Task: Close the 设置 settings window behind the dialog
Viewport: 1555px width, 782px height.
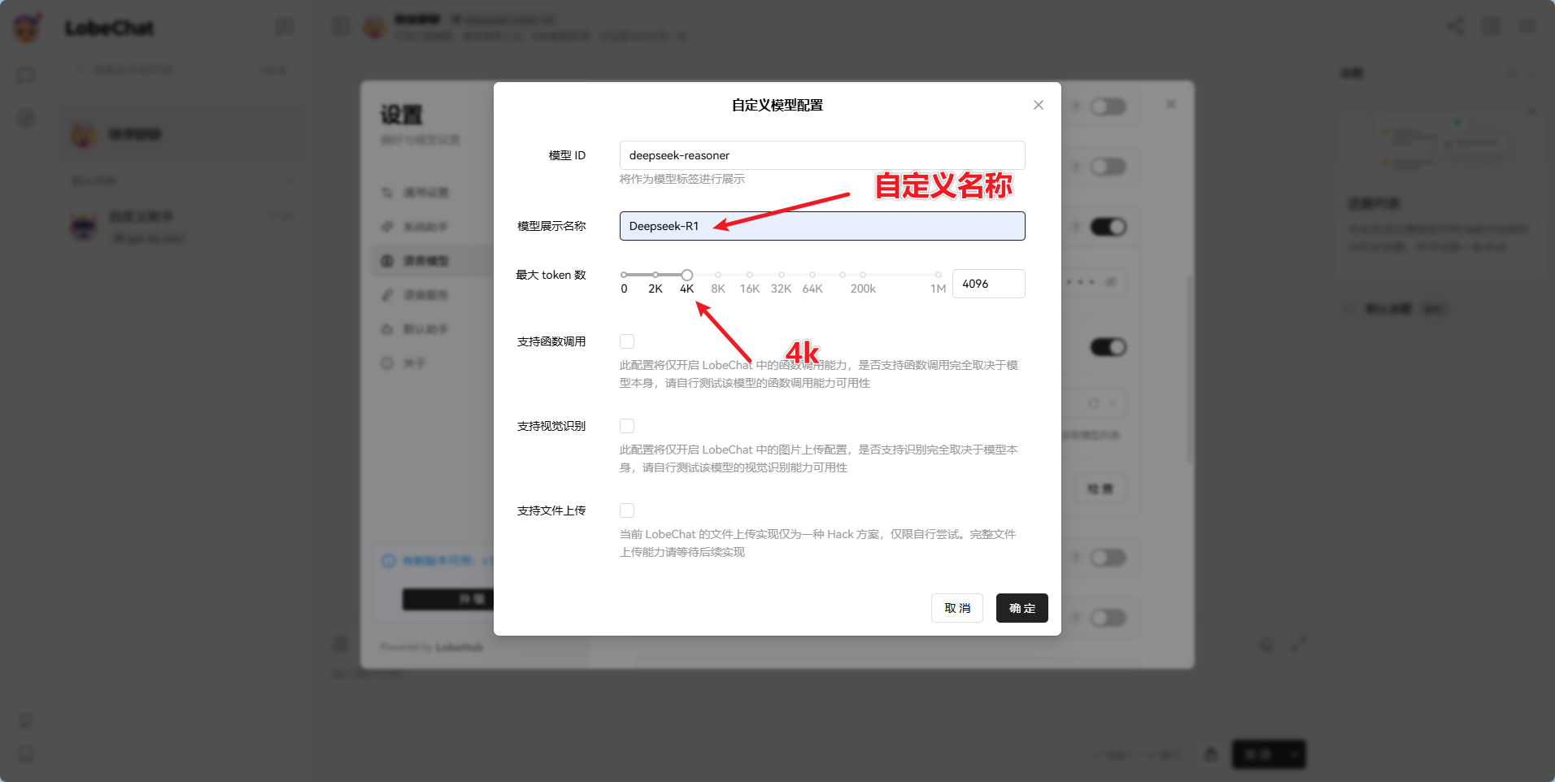Action: tap(1171, 105)
